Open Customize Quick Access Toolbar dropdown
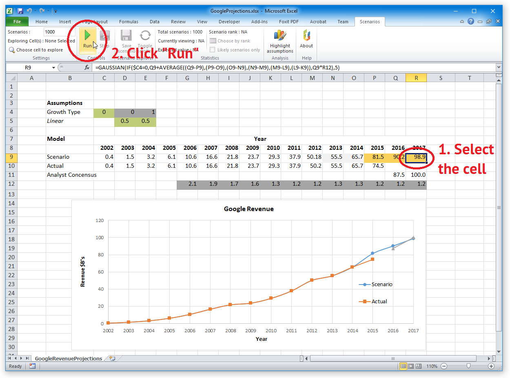Screen dimensions: 510x378 click(x=55, y=11)
